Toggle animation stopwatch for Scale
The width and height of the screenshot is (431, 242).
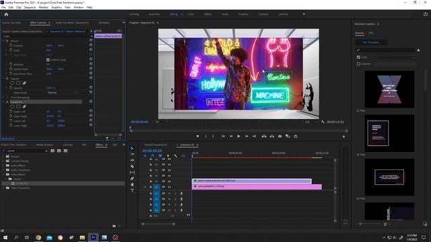tap(11, 50)
